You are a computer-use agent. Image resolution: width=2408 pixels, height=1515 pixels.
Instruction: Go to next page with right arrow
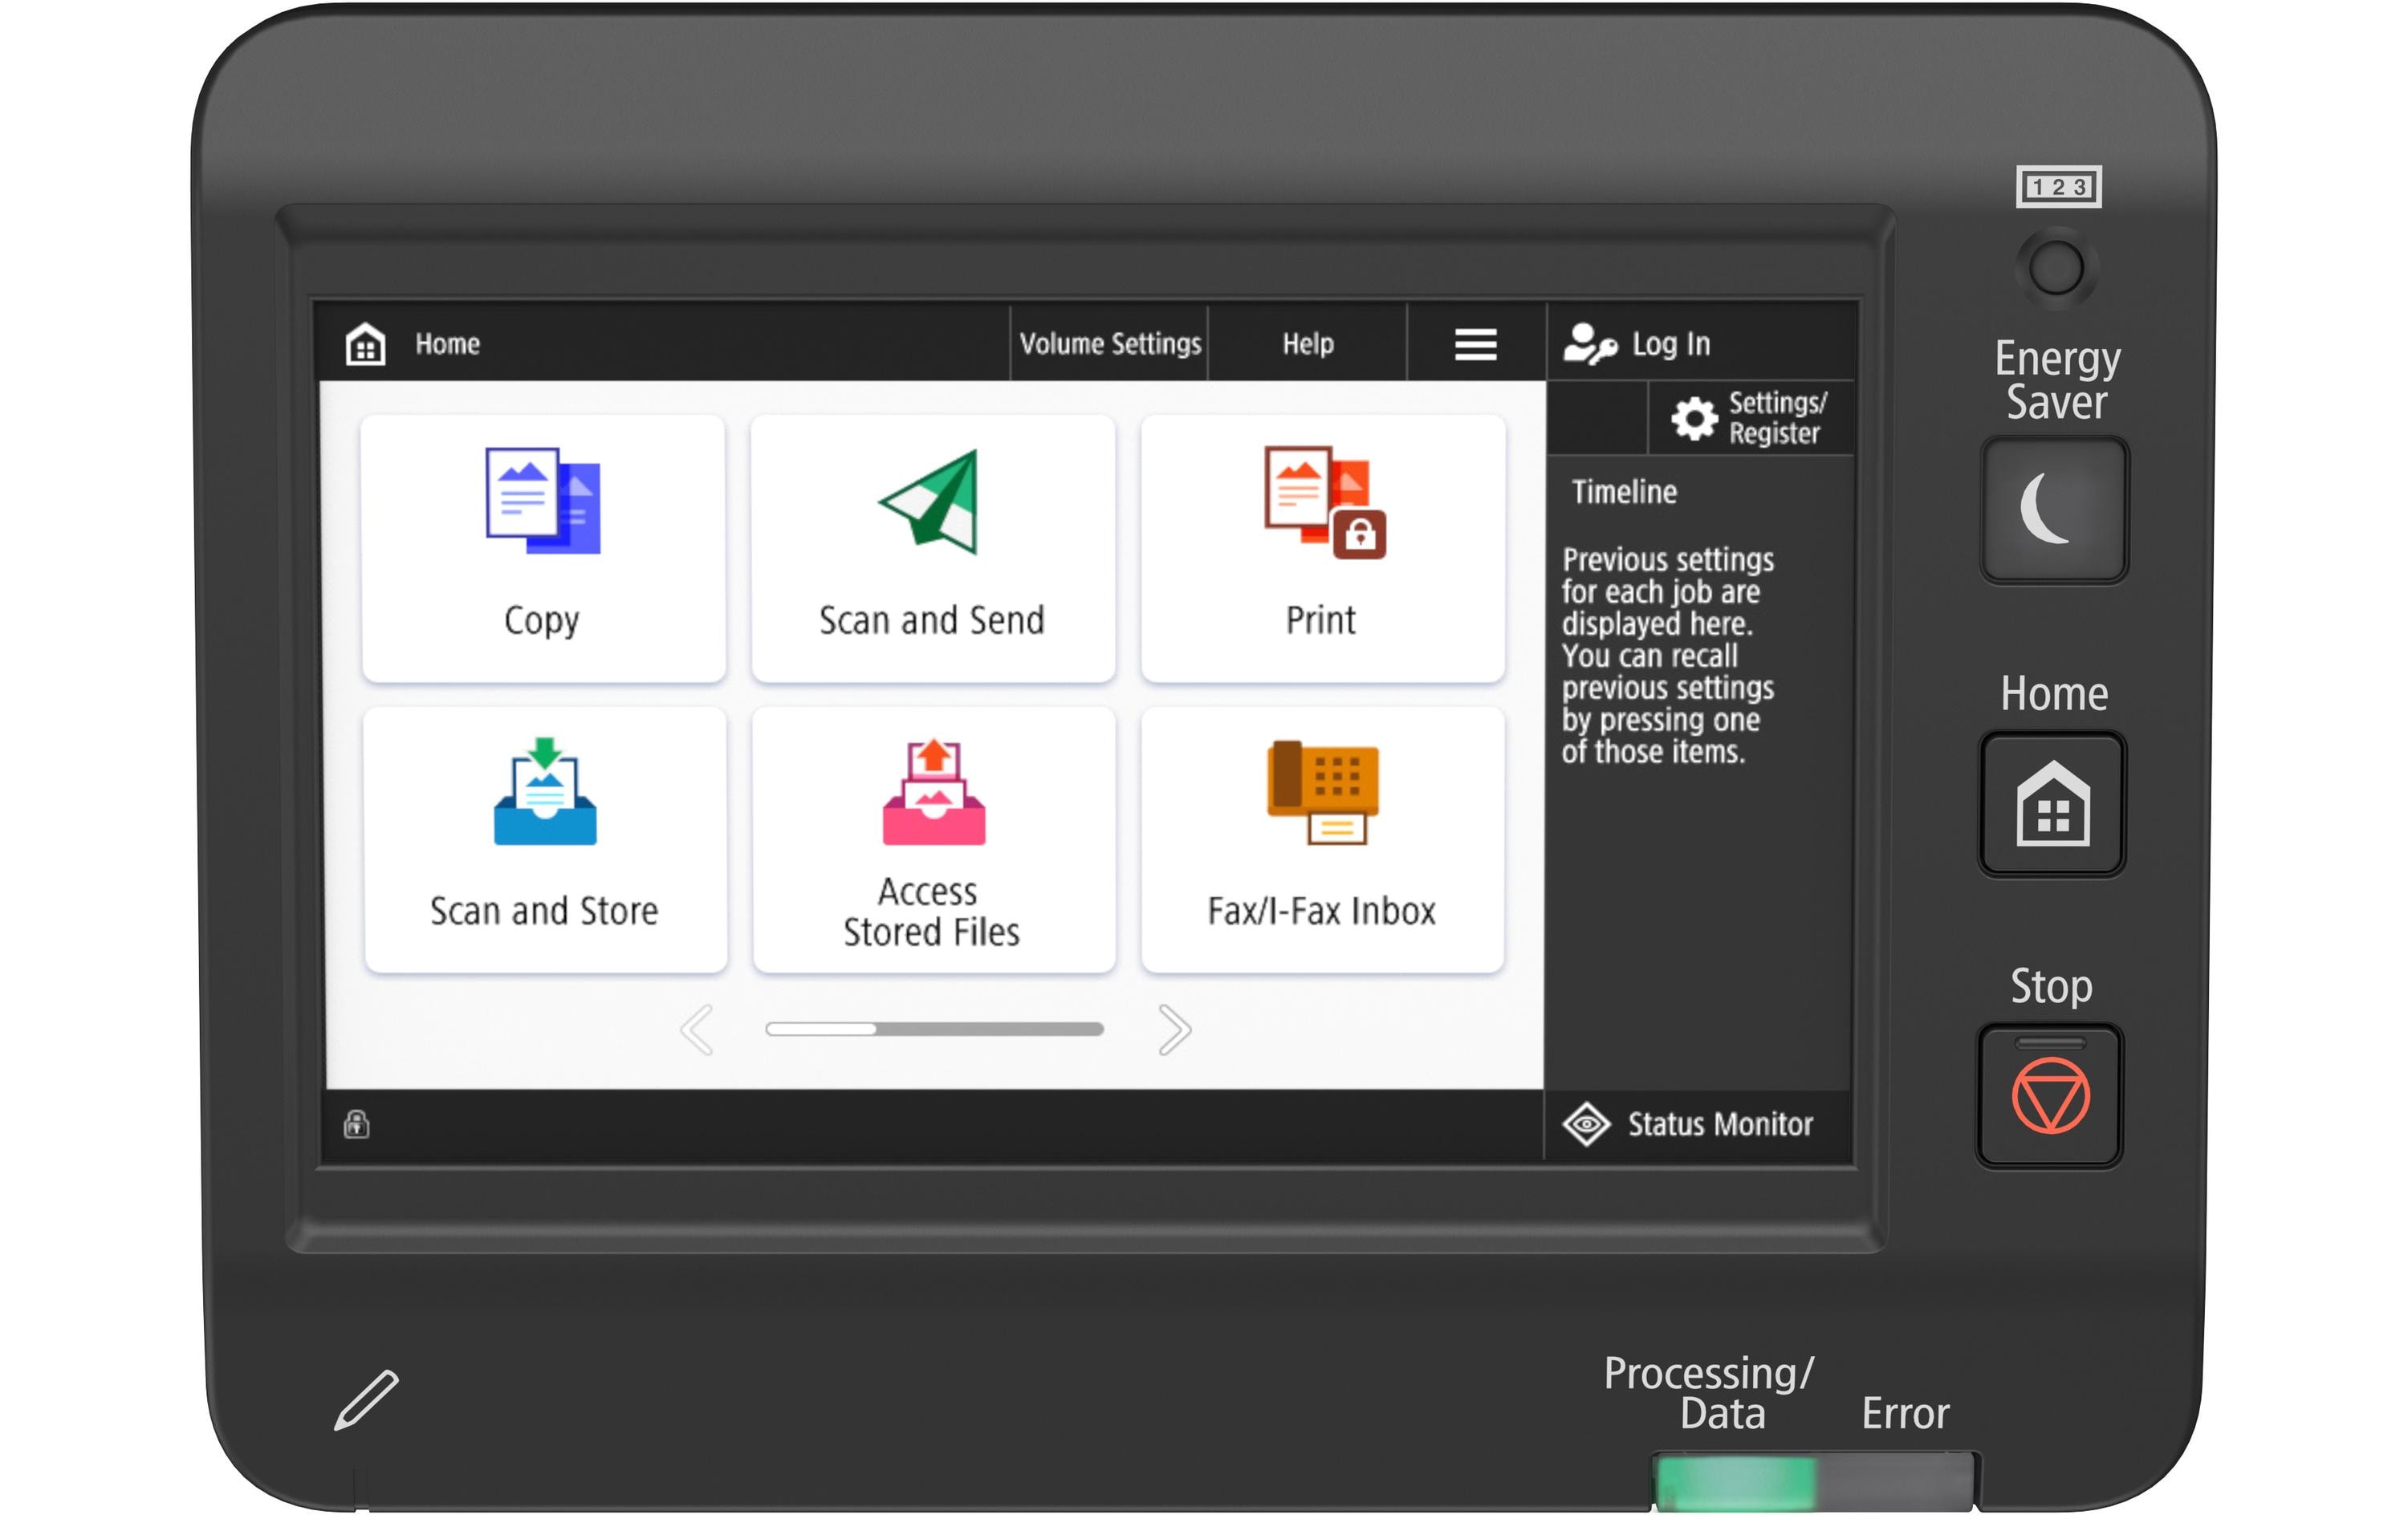point(1174,1029)
